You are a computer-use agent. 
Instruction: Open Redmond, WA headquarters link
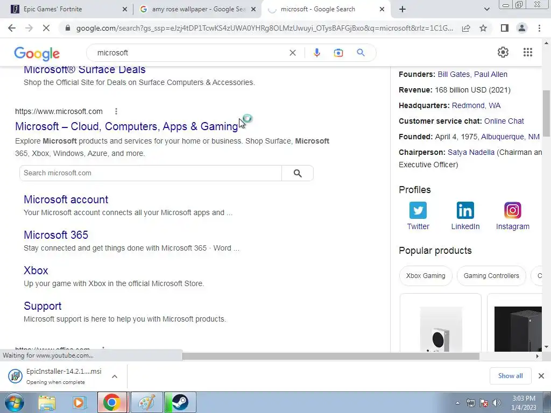click(476, 106)
